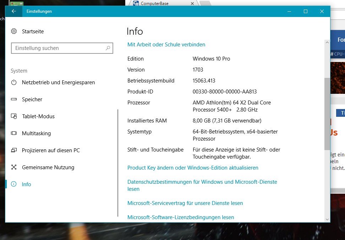Switch to the ComputerBase browser tab
Viewport: 345px width, 240px height.
(163, 3)
